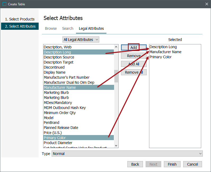Expand the Type Normal dropdown

[x=127, y=154]
